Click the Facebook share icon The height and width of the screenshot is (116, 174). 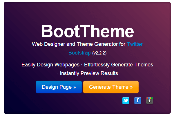(x=138, y=101)
